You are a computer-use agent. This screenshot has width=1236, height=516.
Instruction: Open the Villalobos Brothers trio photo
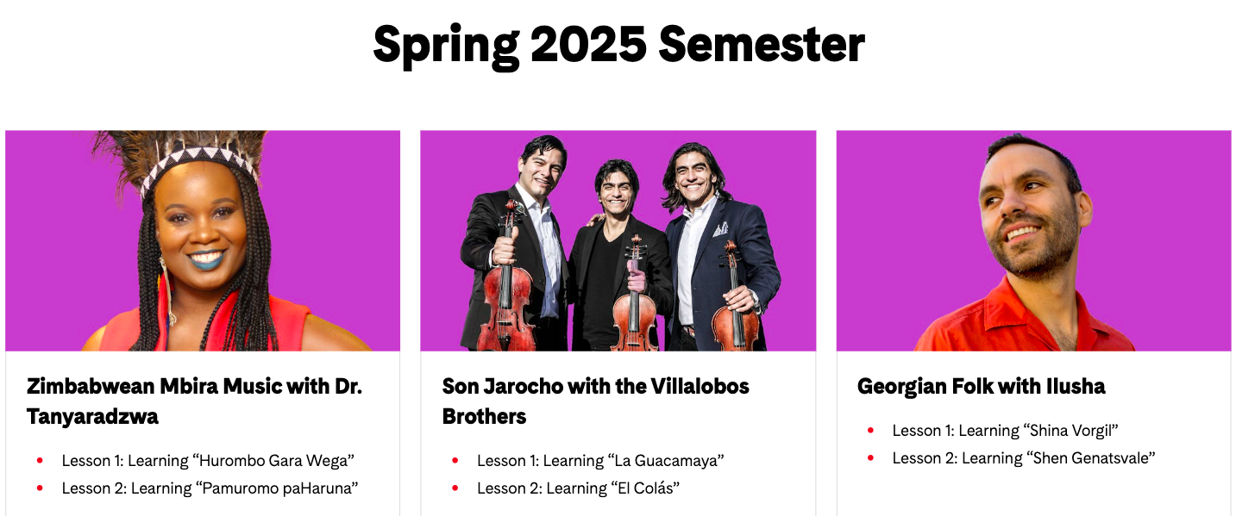point(618,241)
